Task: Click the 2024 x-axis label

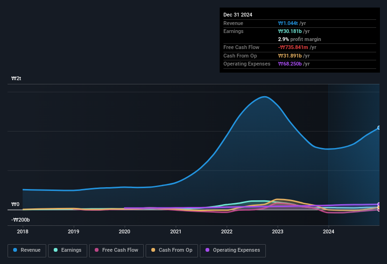Action: tap(329, 231)
